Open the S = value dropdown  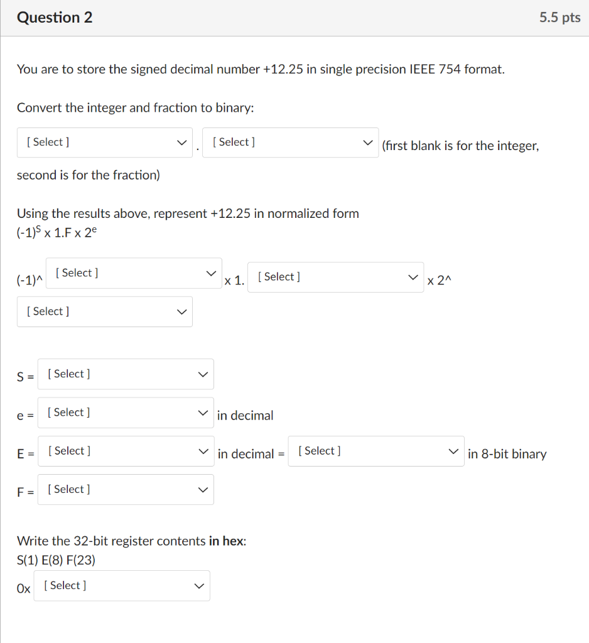126,374
